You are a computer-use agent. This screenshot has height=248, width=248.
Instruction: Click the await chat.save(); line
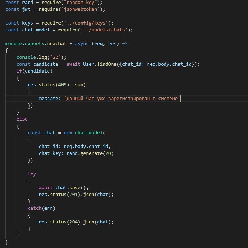(64, 188)
